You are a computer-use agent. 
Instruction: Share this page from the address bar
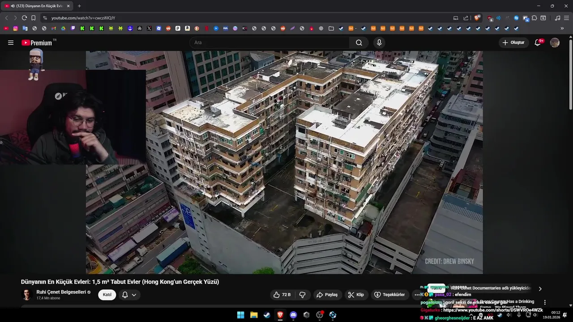pos(466,18)
